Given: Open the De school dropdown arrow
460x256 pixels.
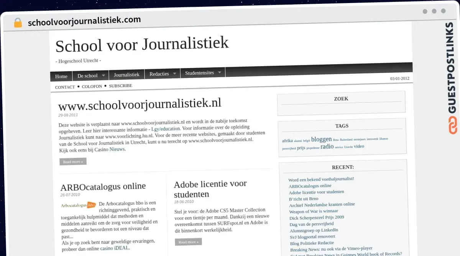Looking at the screenshot, I should [103, 75].
